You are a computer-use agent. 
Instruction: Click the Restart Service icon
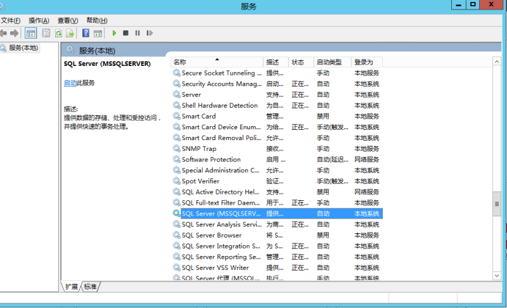(x=150, y=33)
